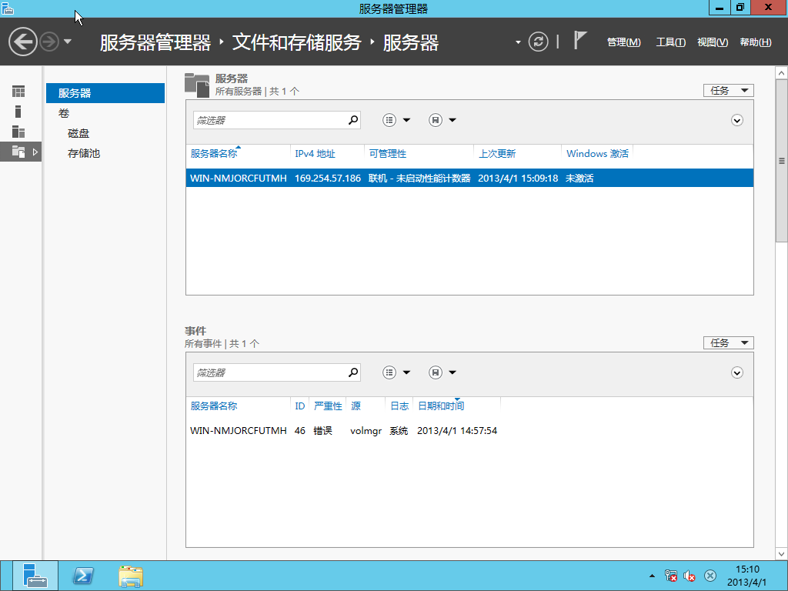Open the 帮助(H) menu
788x591 pixels.
click(756, 42)
